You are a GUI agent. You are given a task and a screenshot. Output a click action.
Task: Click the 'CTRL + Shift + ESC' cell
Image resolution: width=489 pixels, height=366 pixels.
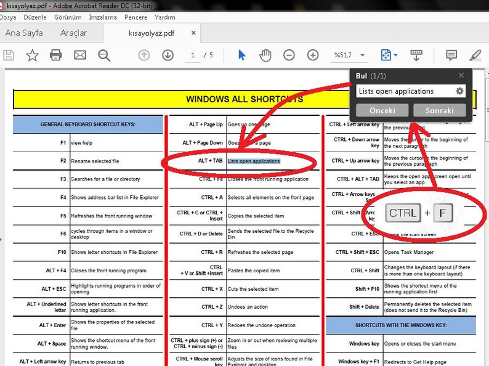coord(357,252)
